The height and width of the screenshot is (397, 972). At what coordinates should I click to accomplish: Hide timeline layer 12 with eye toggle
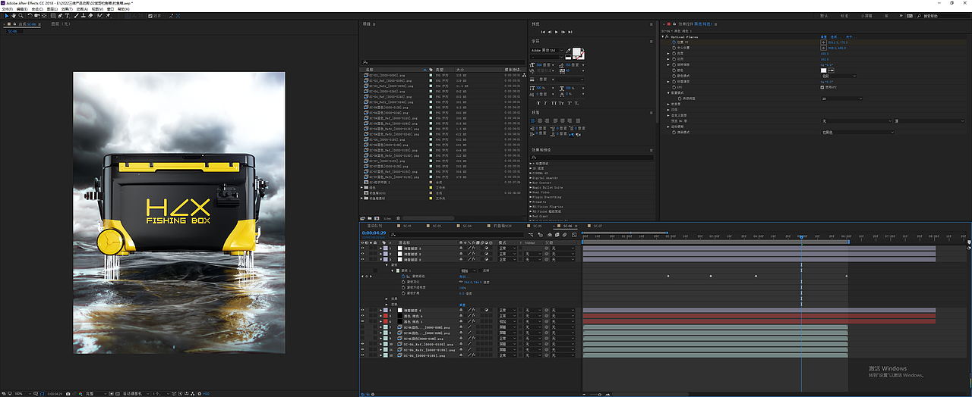(362, 355)
